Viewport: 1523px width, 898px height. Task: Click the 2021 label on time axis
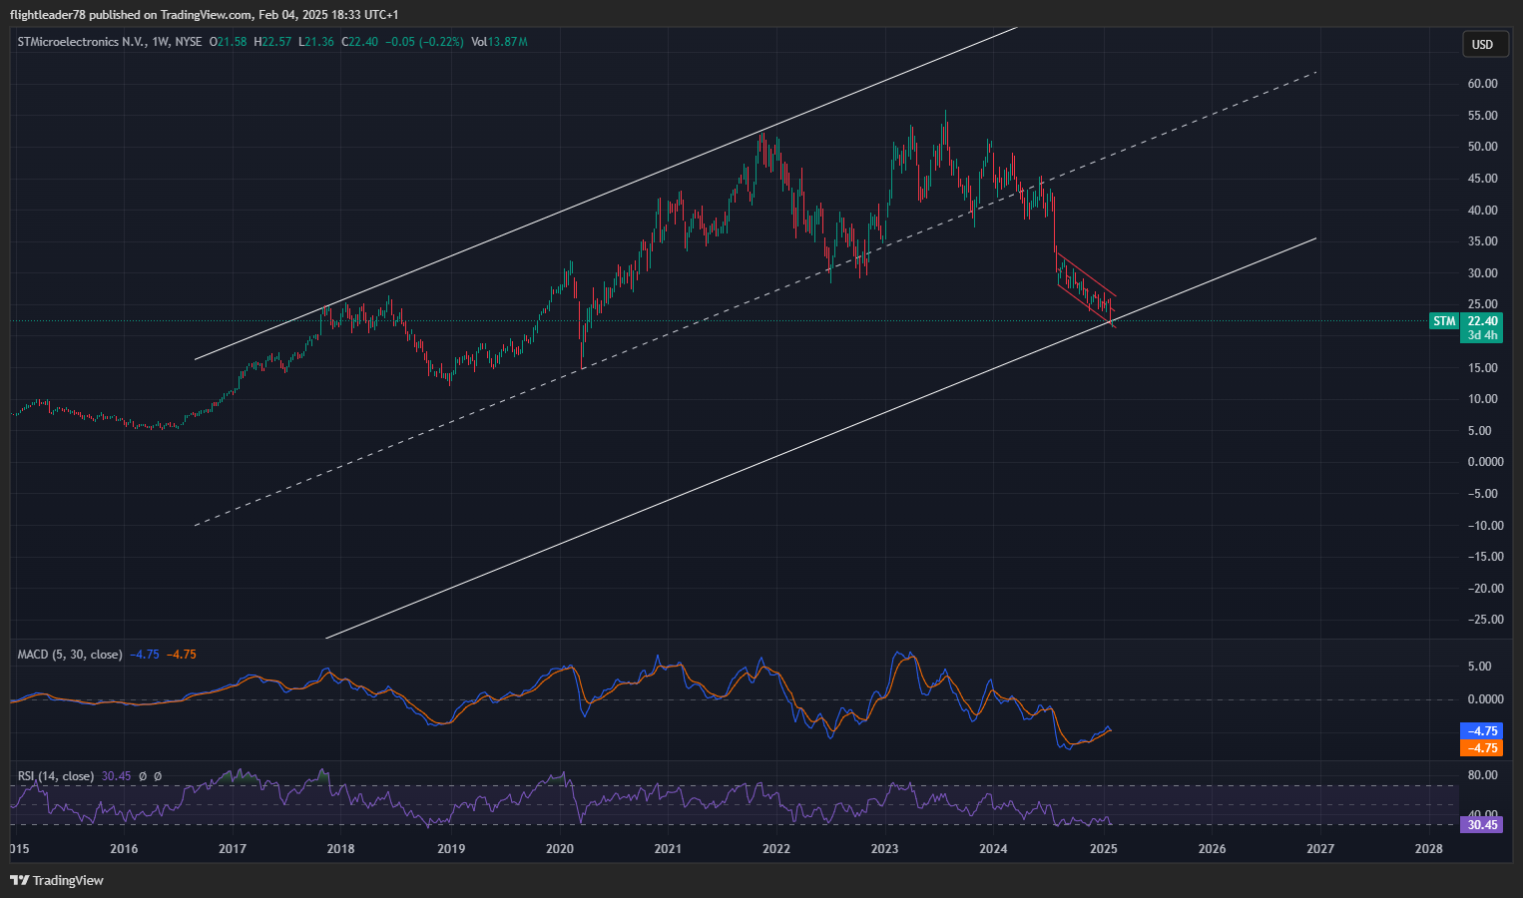pyautogui.click(x=668, y=849)
